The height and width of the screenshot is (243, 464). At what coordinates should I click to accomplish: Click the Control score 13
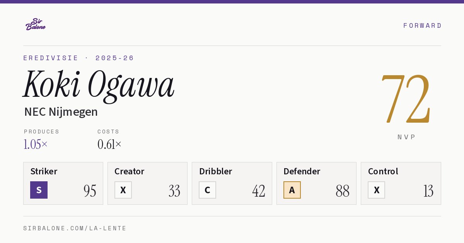[x=428, y=191]
